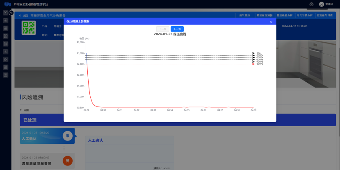340x170 pixels.
Task: Click the back arrow beside 高丽芳安全用气分析报告
Action: (20, 16)
